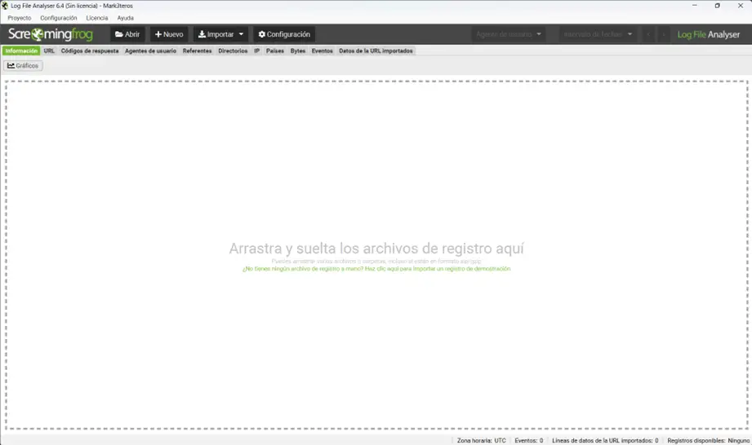Viewport: 752px width, 445px height.
Task: Click the Screaming Frog logo
Action: [51, 34]
